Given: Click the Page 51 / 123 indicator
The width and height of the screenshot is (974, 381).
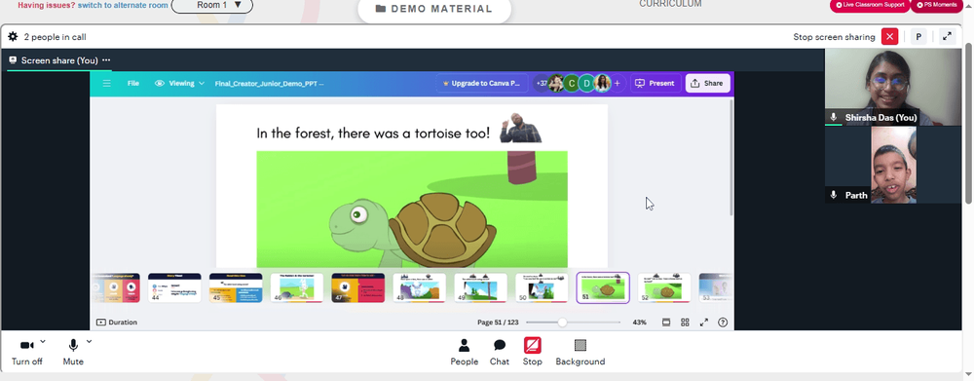Looking at the screenshot, I should tap(498, 322).
